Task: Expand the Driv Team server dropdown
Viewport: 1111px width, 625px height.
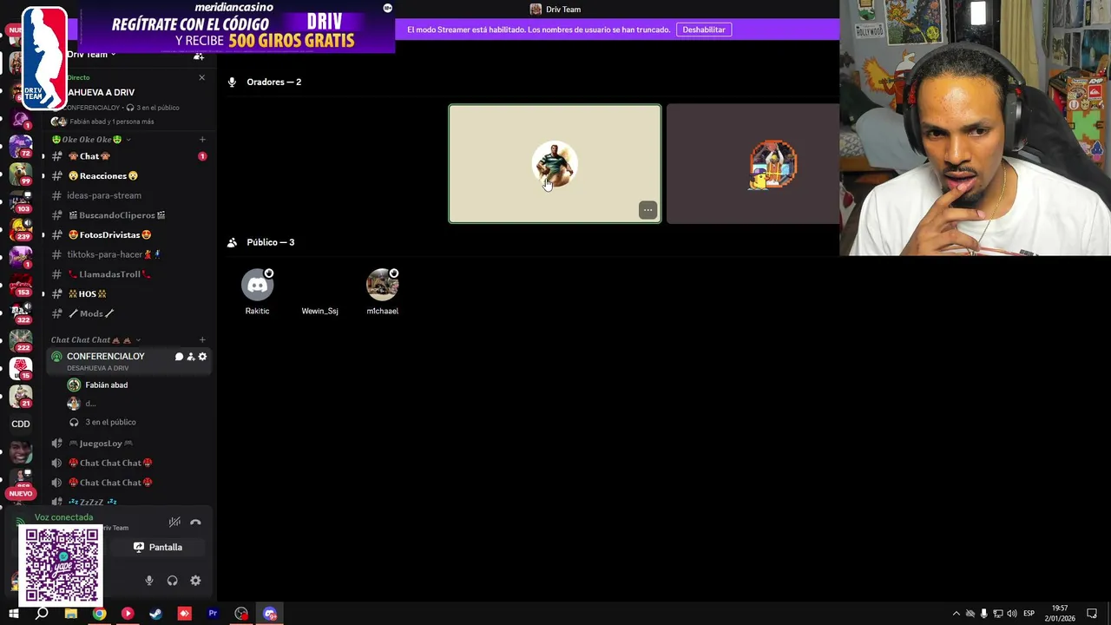Action: [91, 55]
